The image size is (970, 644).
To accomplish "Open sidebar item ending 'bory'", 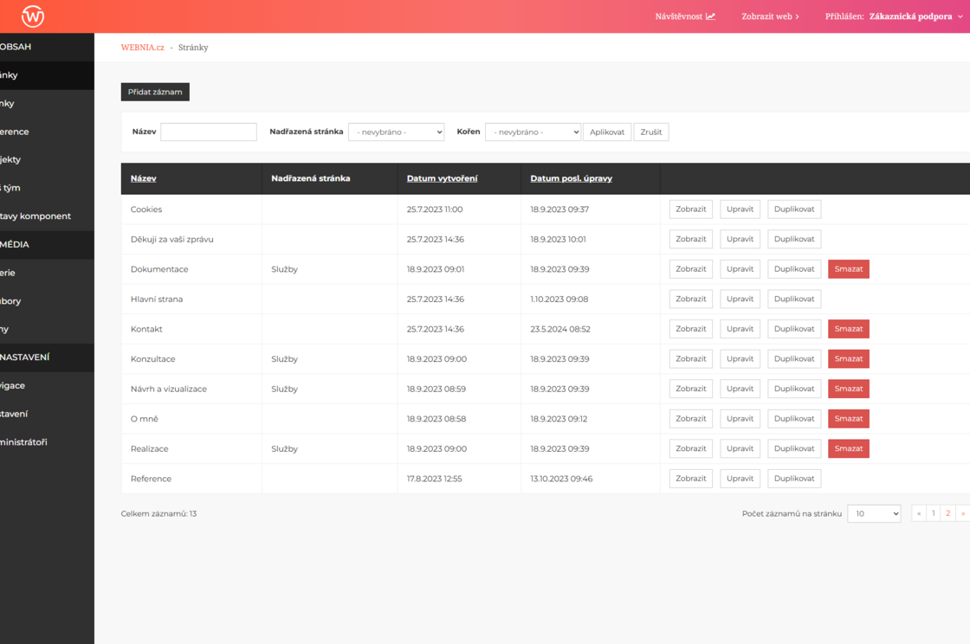I will coord(47,301).
